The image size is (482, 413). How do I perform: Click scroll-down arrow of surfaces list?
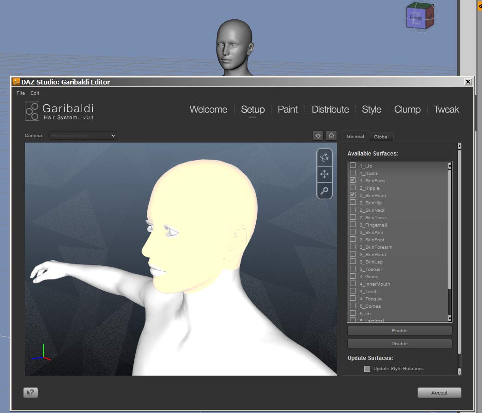[x=450, y=317]
